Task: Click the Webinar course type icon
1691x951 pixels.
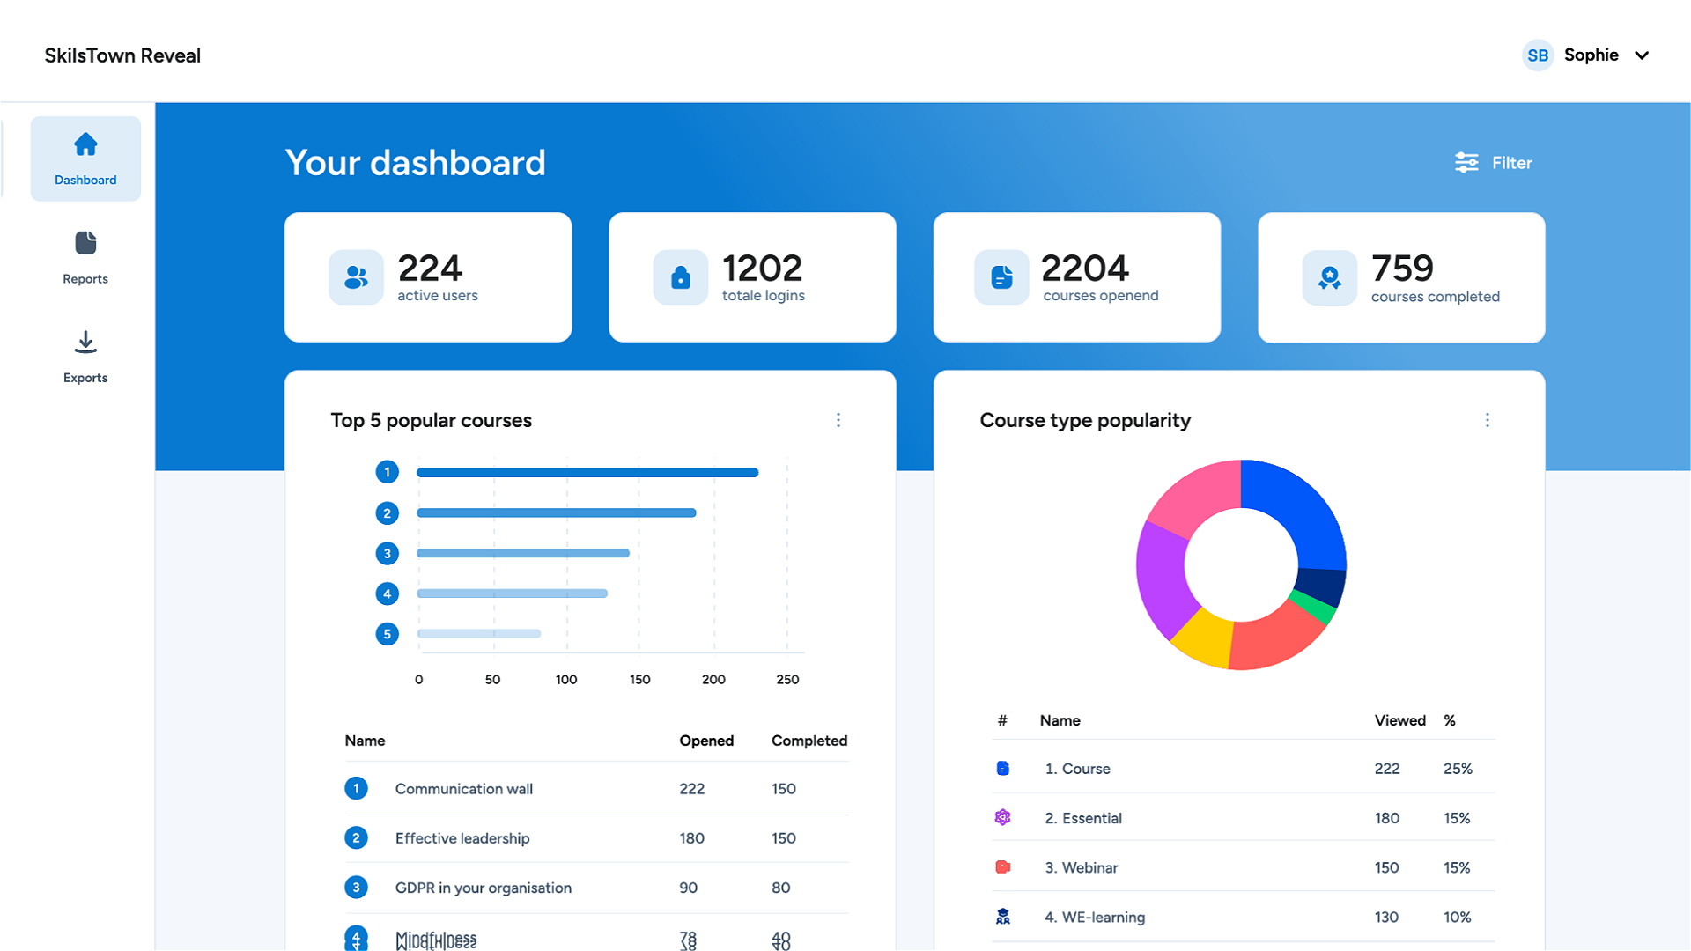Action: point(1002,867)
